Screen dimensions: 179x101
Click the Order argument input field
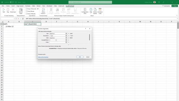point(57,42)
